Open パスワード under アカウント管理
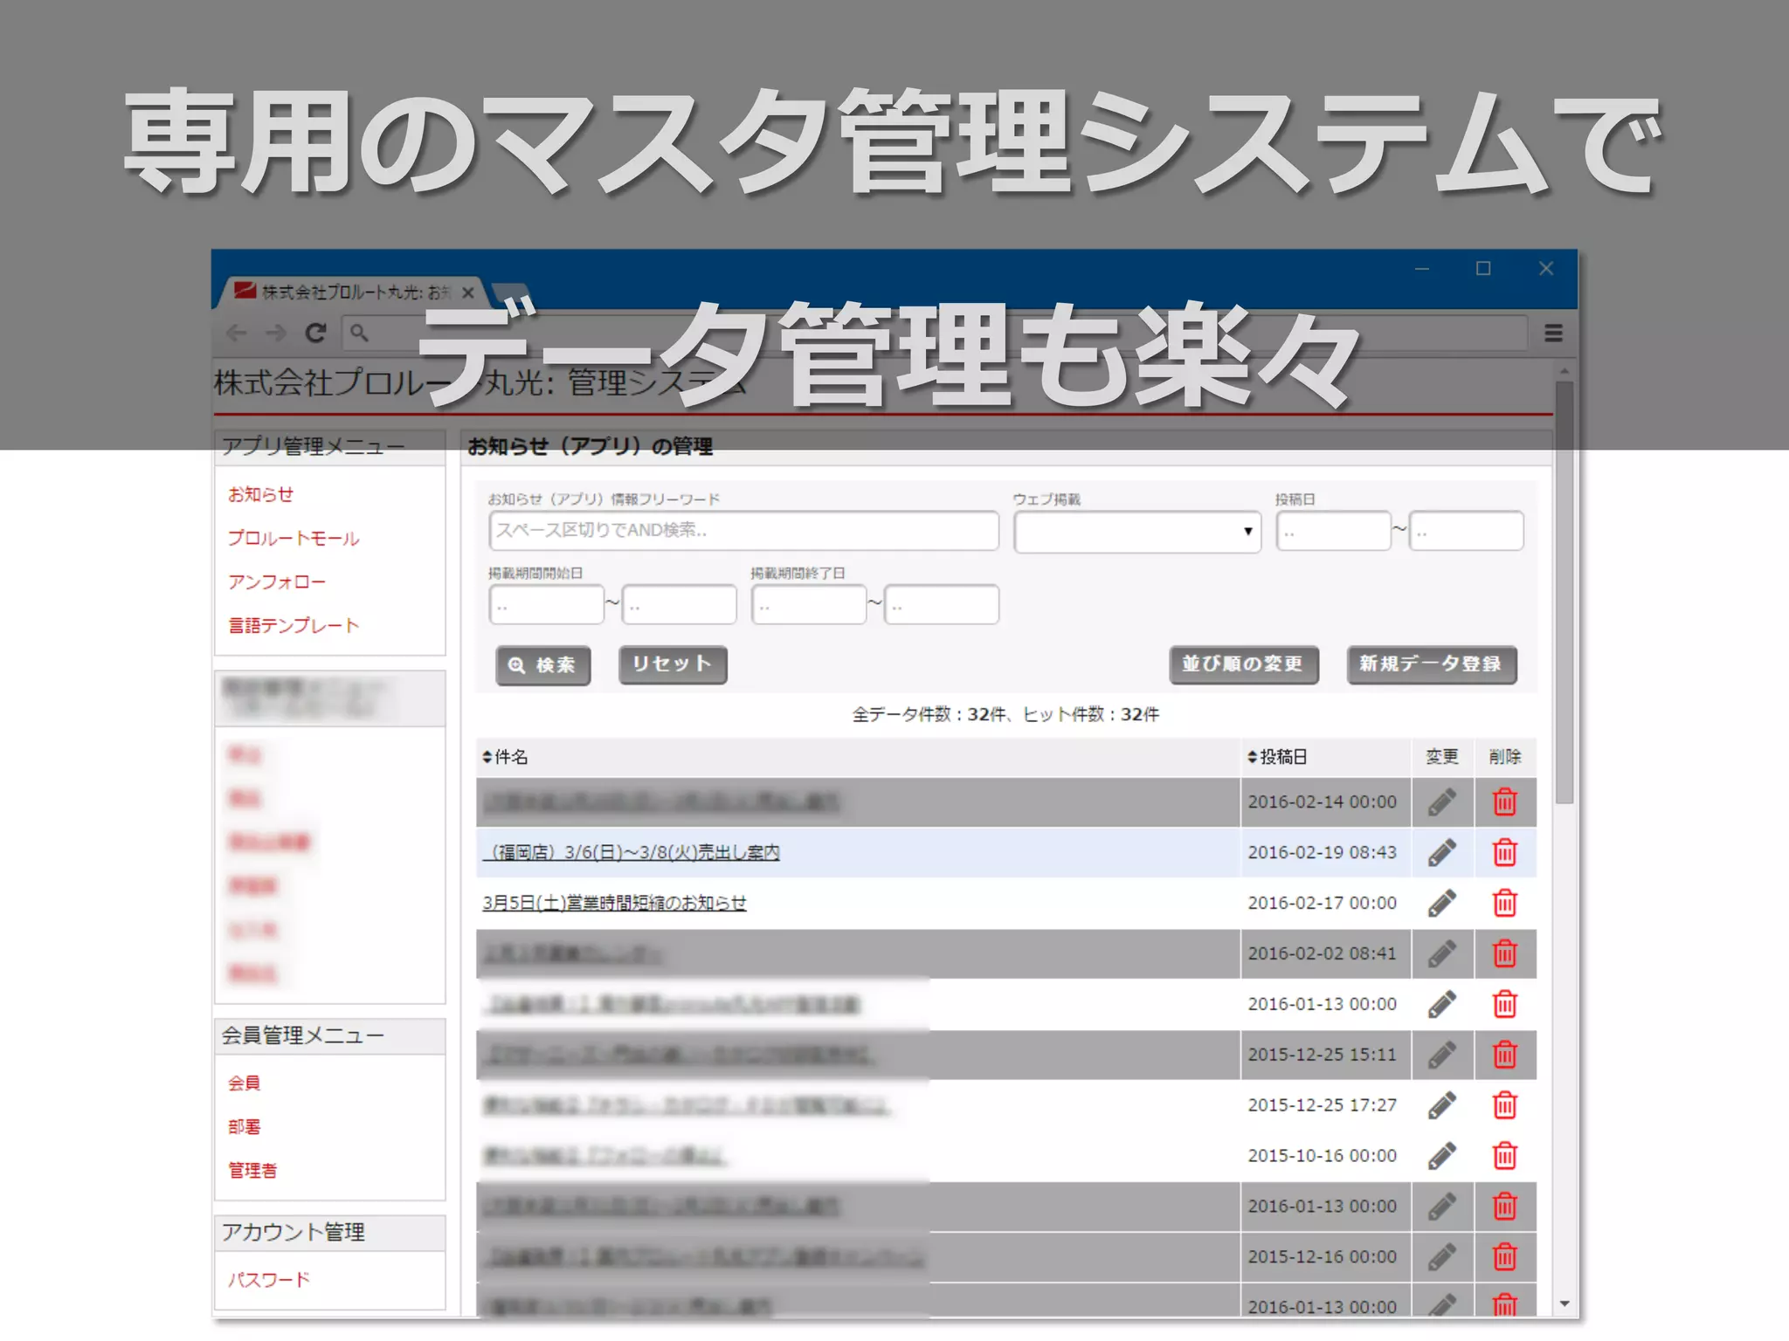 pos(269,1279)
